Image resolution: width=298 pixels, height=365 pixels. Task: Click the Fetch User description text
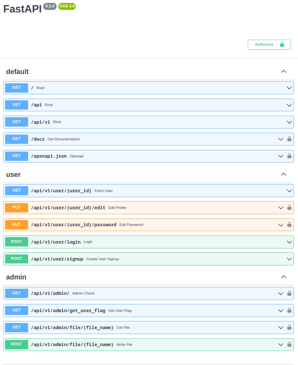pos(104,191)
